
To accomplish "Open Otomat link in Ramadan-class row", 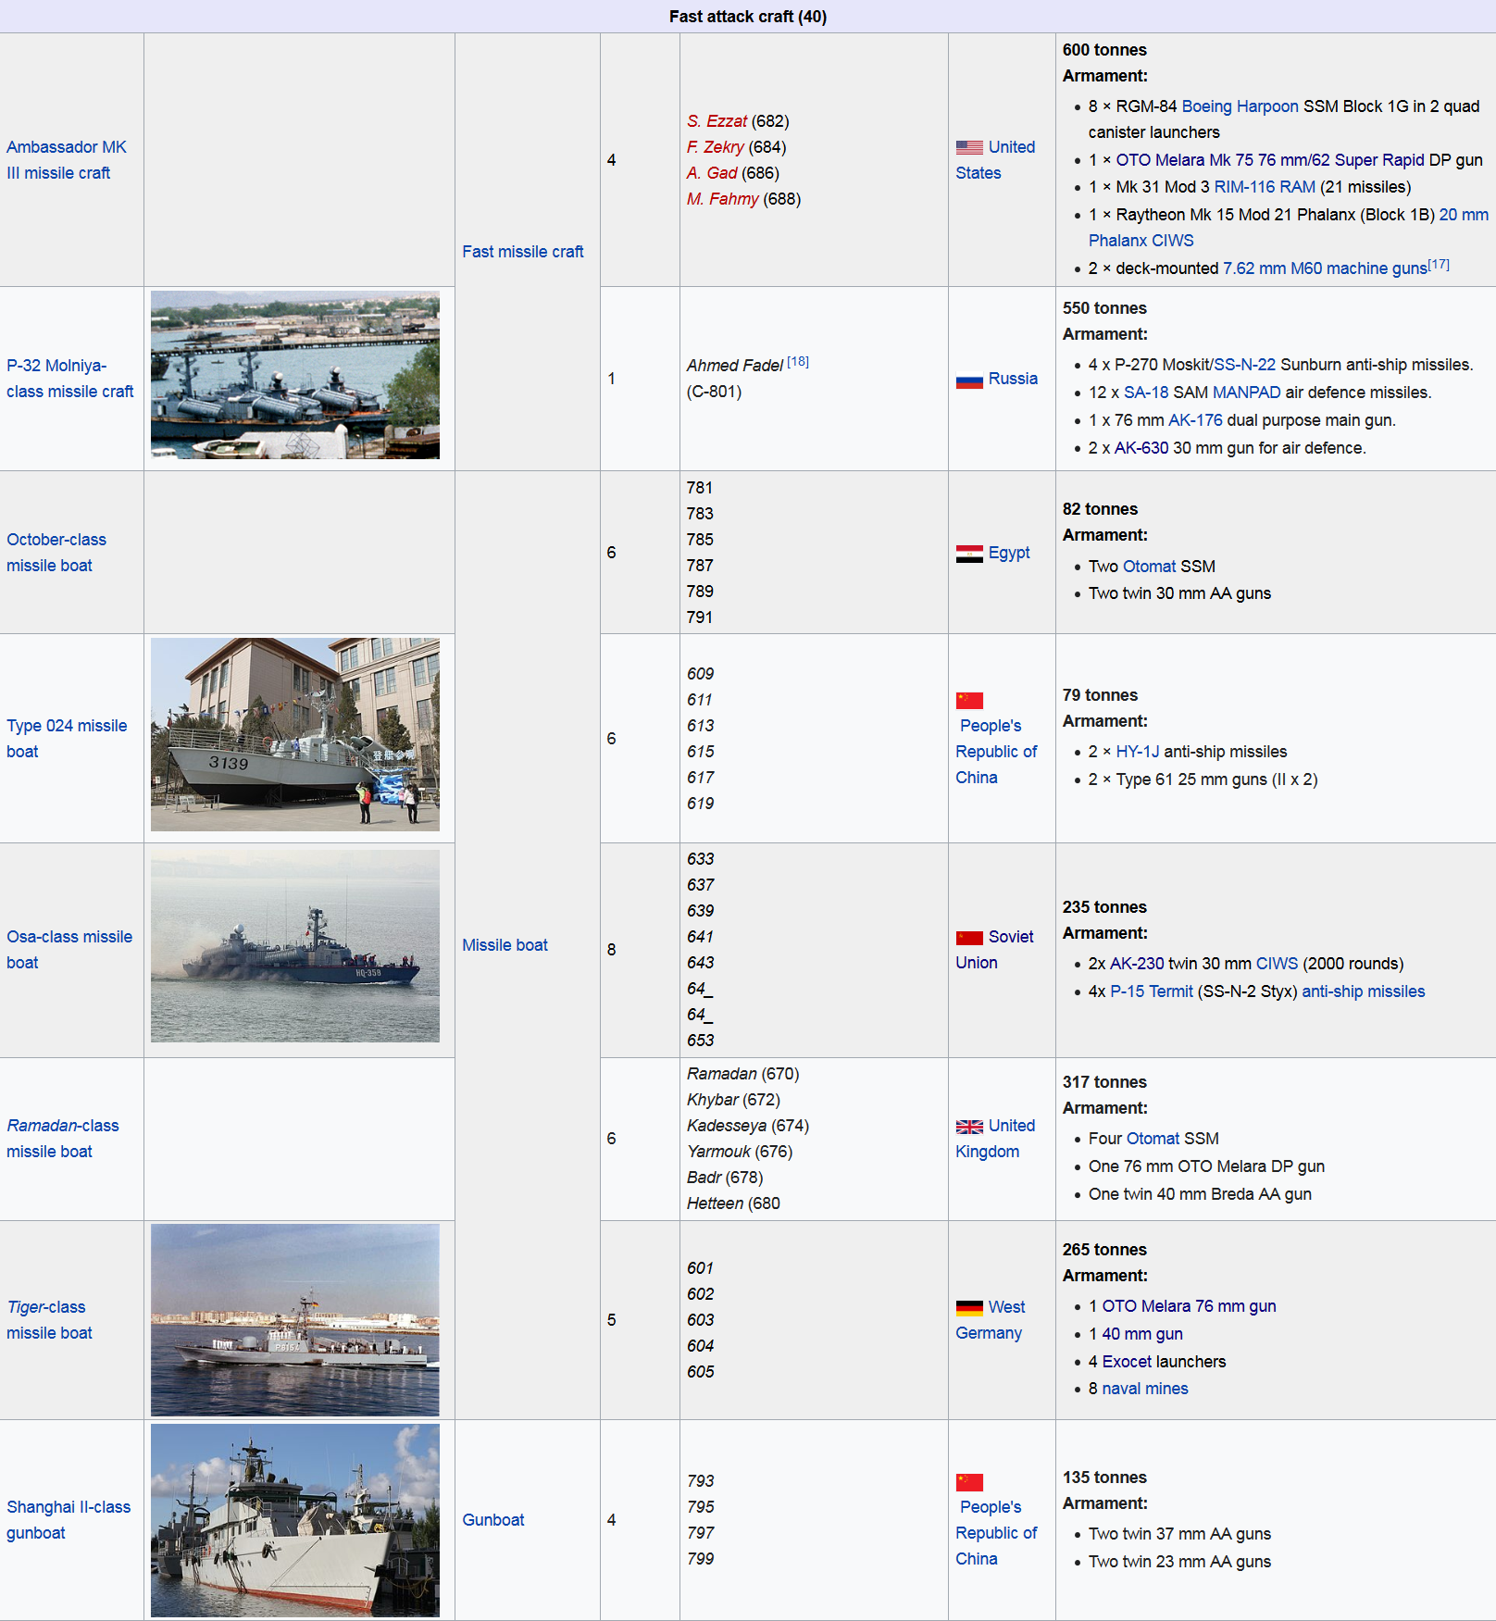I will tap(1153, 1139).
